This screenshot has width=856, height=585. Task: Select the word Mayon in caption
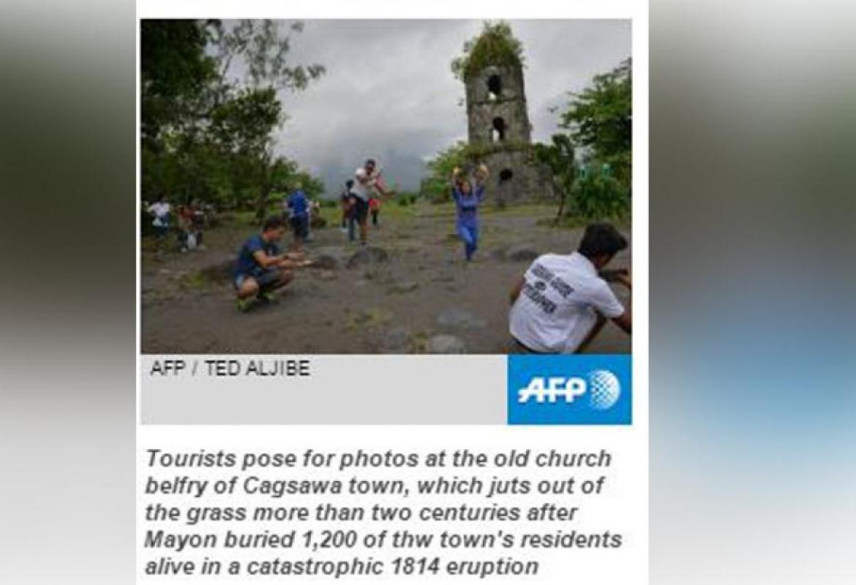[179, 540]
